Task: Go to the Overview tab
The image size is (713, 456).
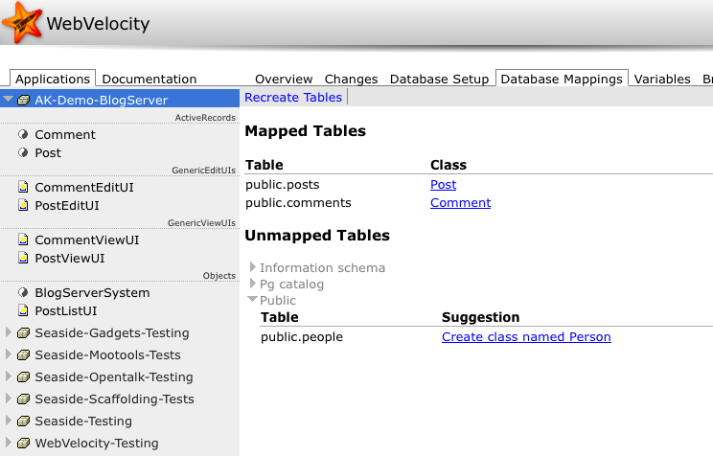Action: pyautogui.click(x=284, y=80)
